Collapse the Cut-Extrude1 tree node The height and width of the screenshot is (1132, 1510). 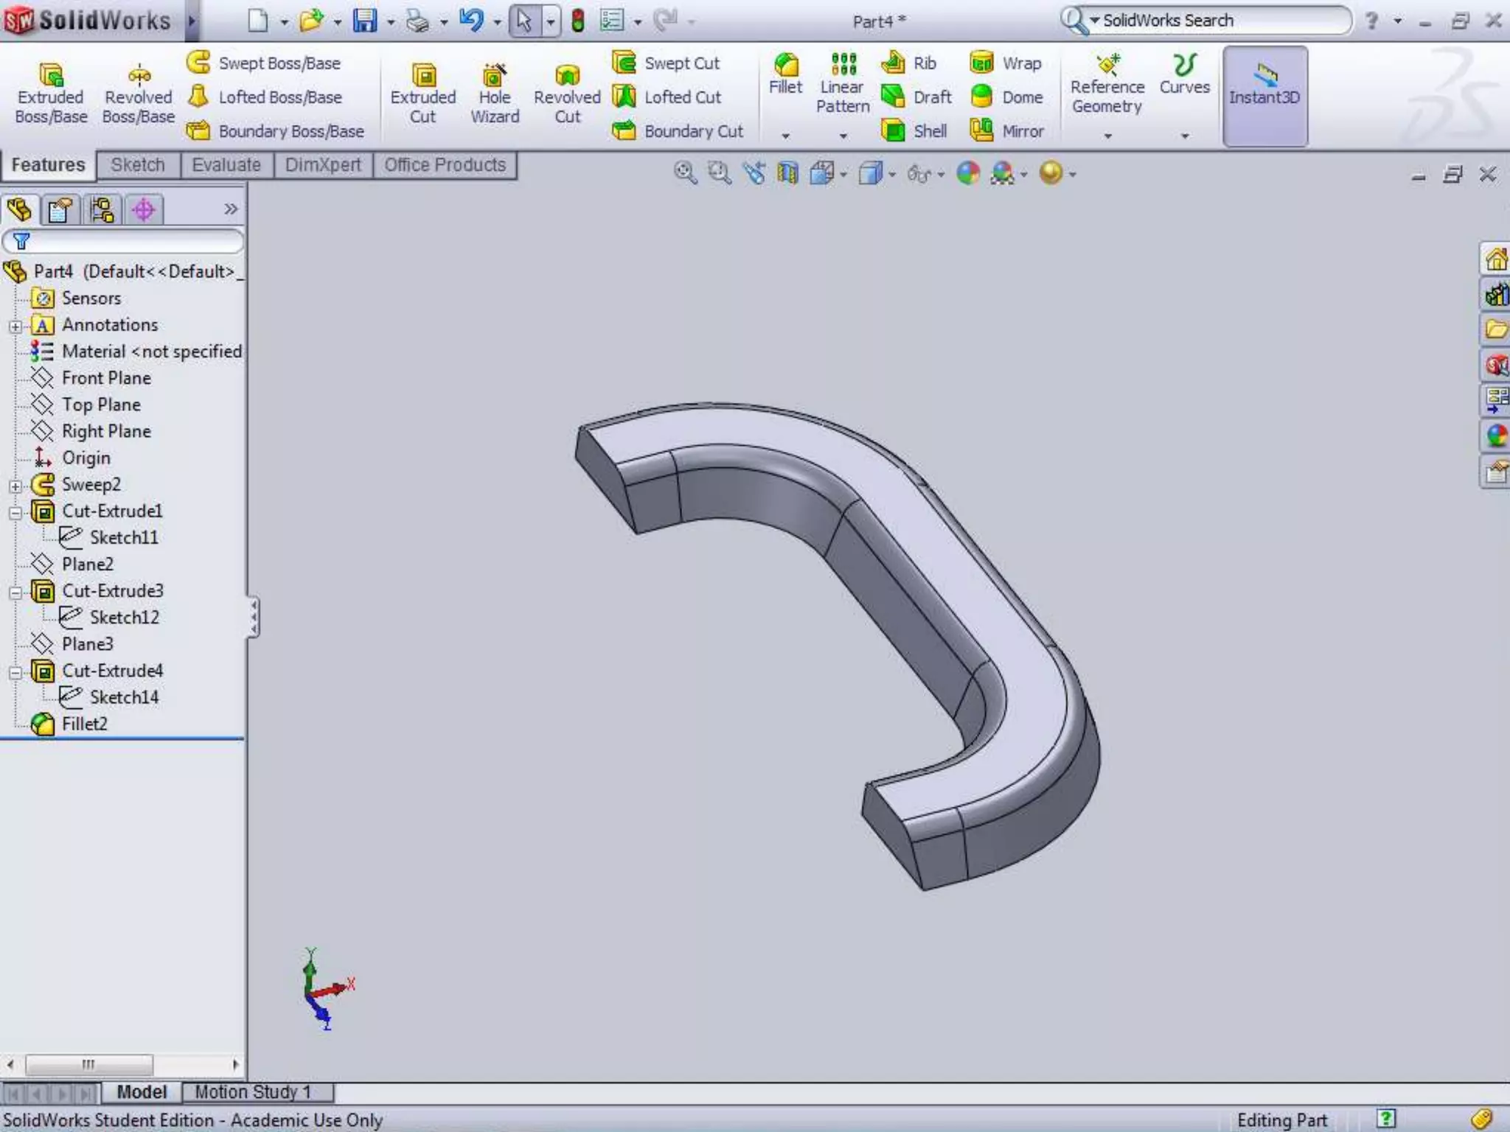coord(15,512)
